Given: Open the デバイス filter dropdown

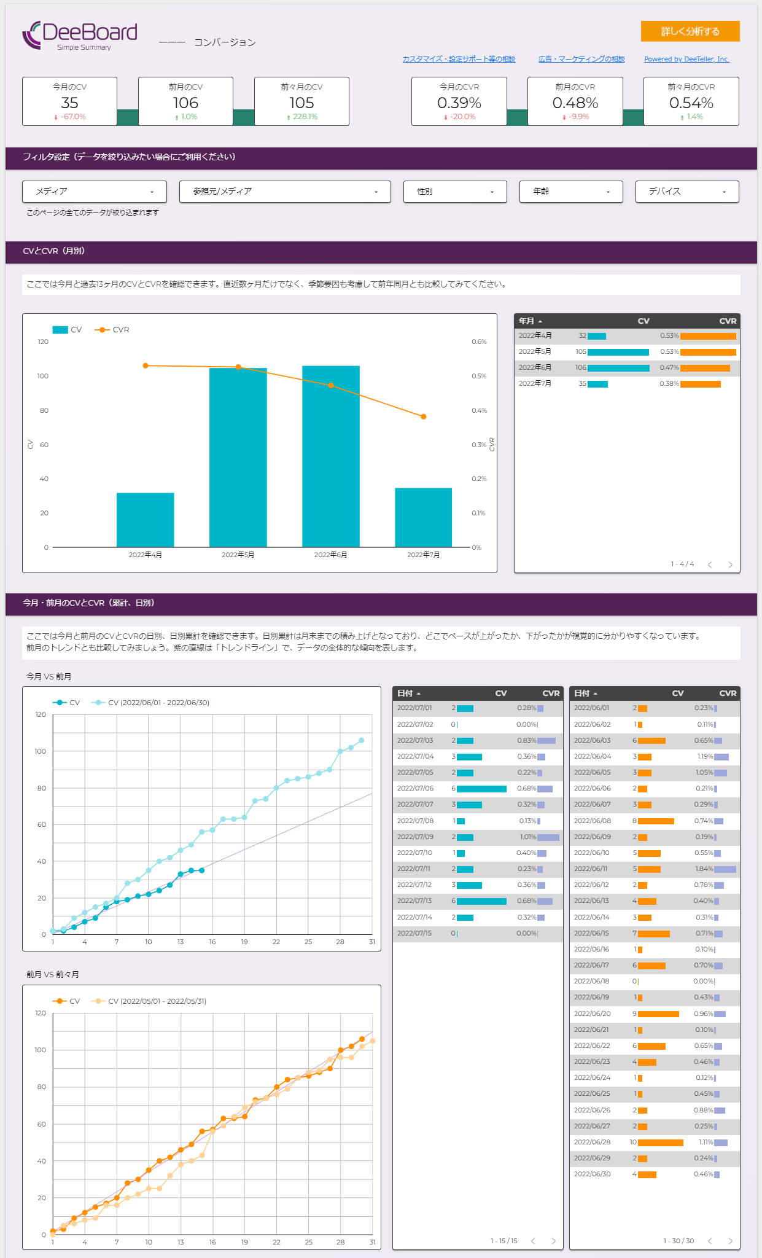Looking at the screenshot, I should [x=686, y=192].
